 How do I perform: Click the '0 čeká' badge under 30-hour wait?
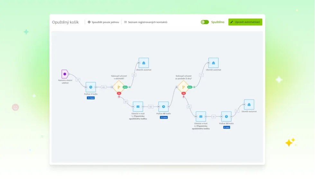click(227, 127)
